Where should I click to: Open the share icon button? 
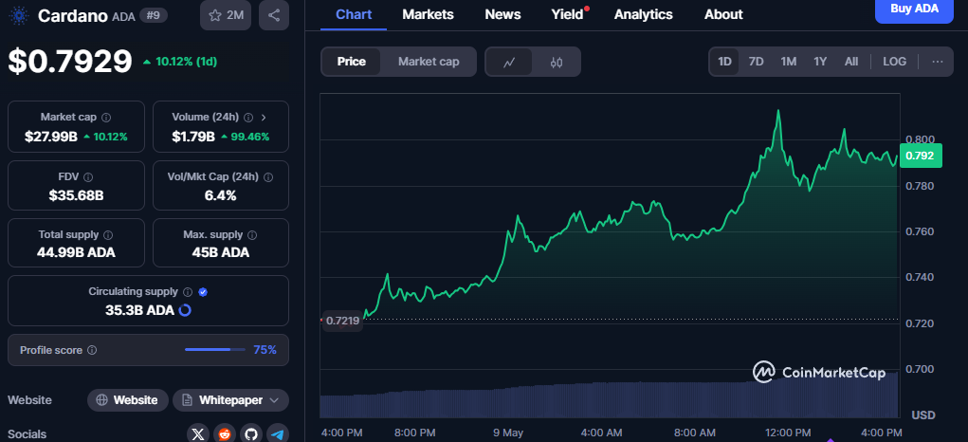[x=274, y=15]
